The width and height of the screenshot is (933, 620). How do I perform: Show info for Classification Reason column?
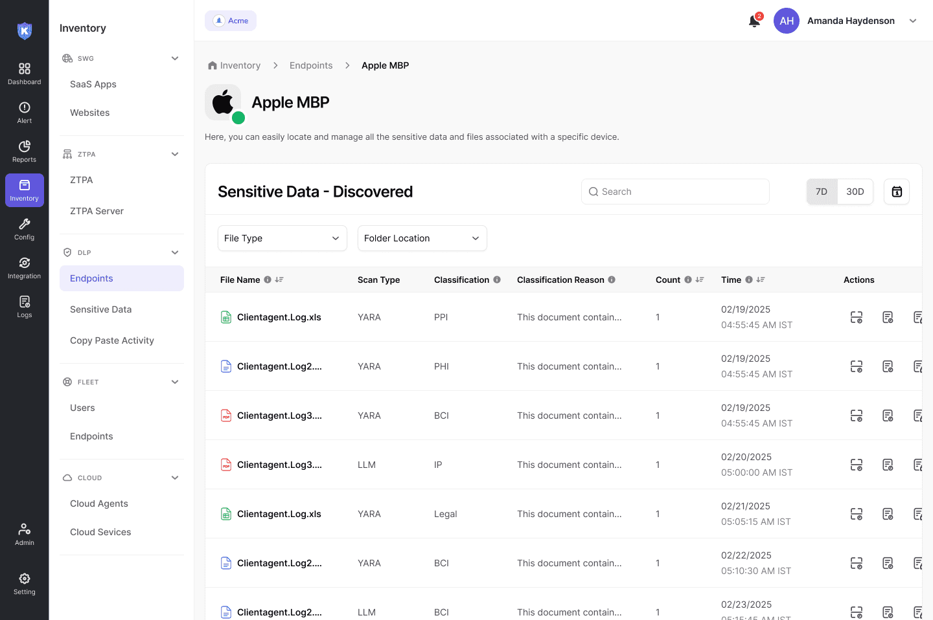click(x=612, y=280)
